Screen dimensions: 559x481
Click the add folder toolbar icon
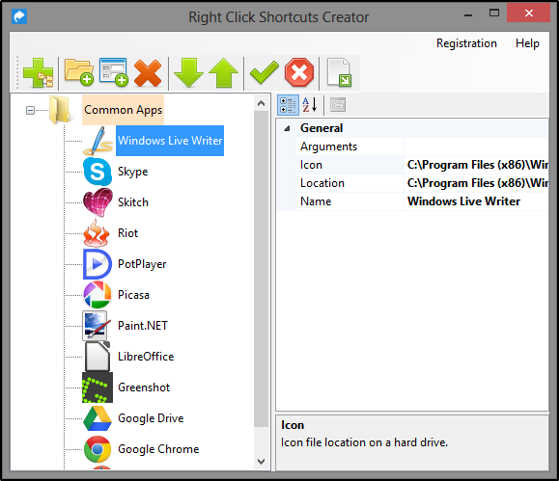[x=79, y=72]
